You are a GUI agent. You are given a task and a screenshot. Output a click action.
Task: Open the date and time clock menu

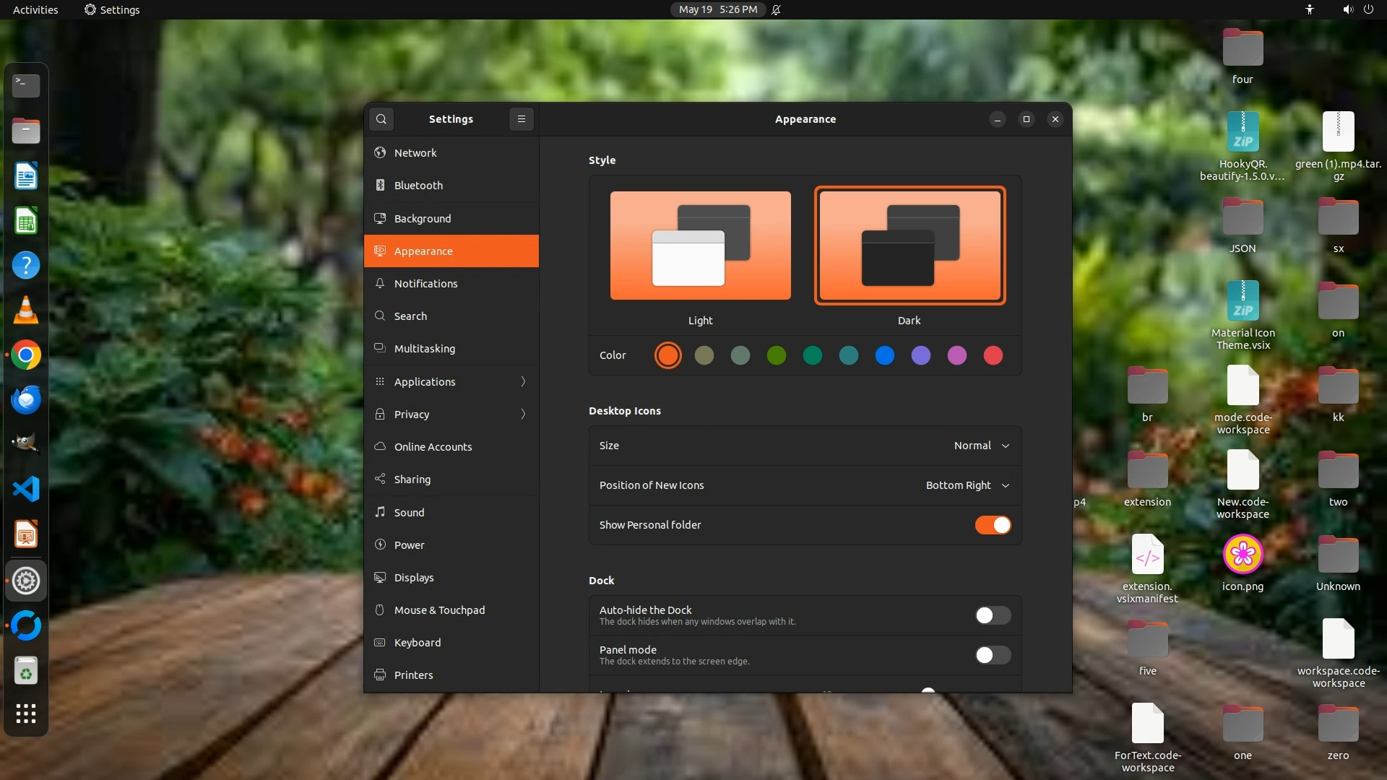click(x=717, y=9)
